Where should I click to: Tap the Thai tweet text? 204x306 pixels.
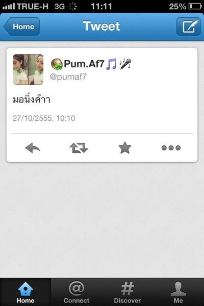coord(32,99)
